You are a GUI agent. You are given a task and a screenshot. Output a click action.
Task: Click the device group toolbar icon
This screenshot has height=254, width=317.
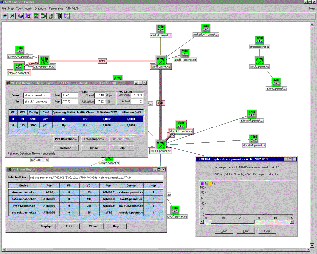51,16
